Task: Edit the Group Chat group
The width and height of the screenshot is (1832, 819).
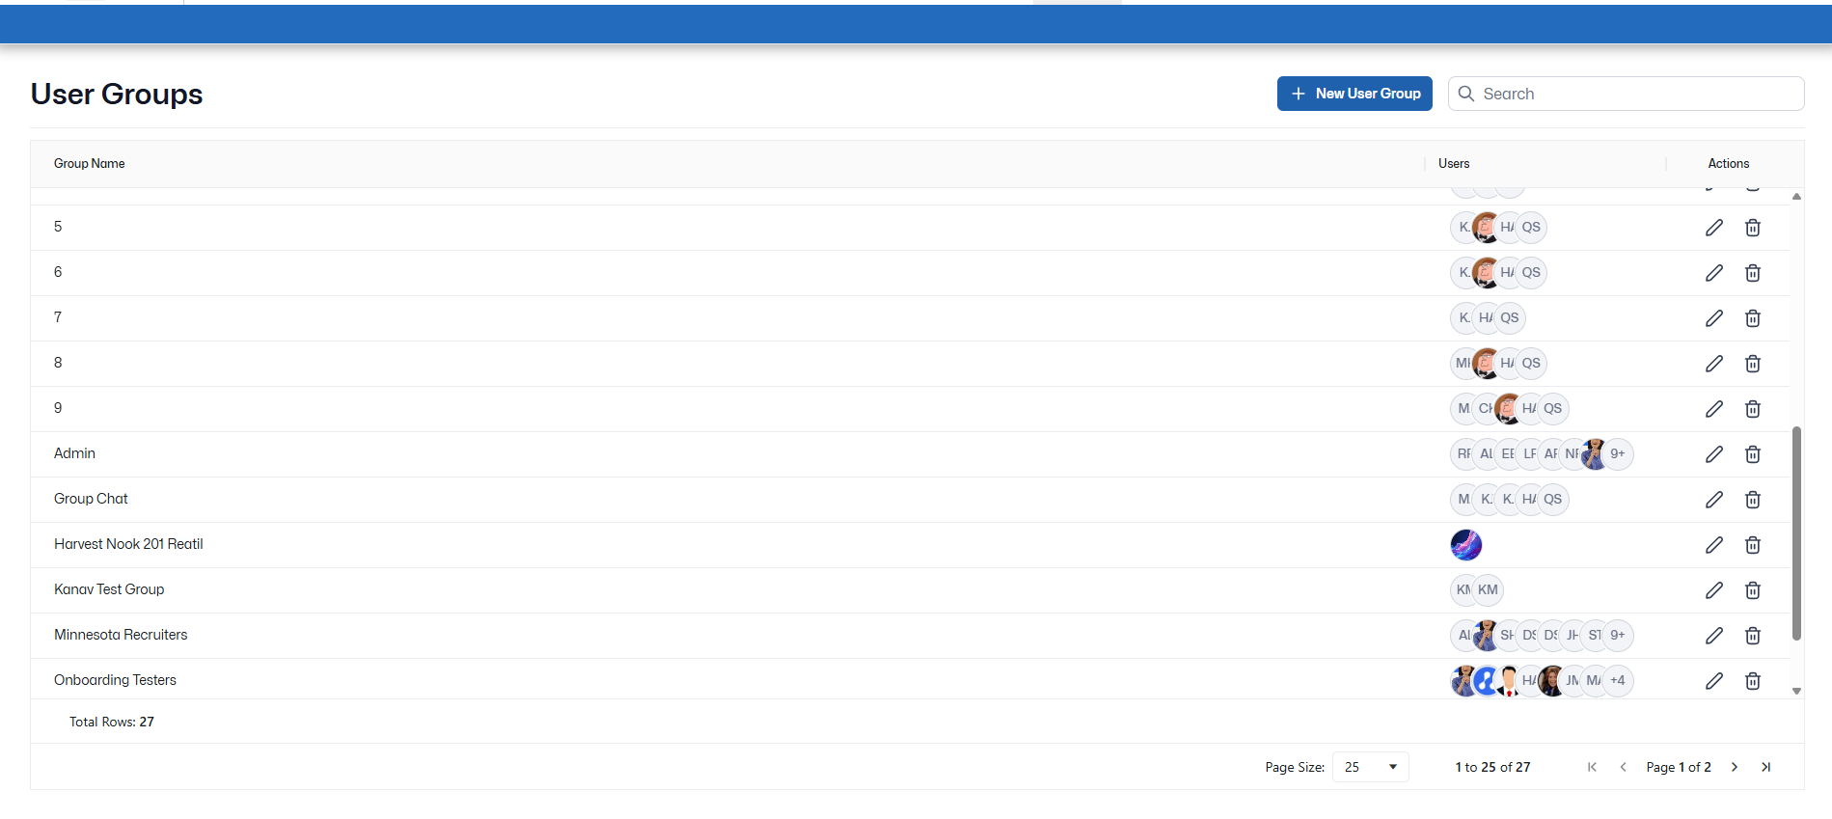Action: pos(1714,500)
